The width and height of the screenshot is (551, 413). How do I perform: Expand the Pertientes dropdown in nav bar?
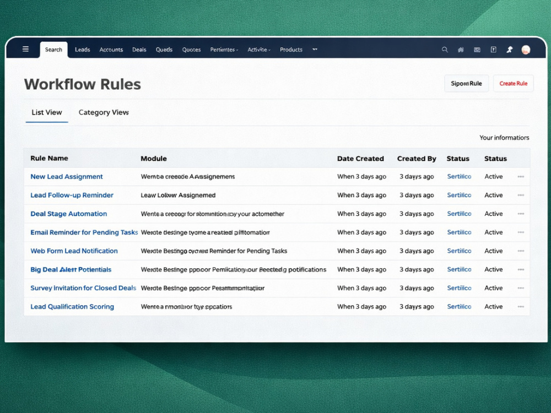pos(224,50)
